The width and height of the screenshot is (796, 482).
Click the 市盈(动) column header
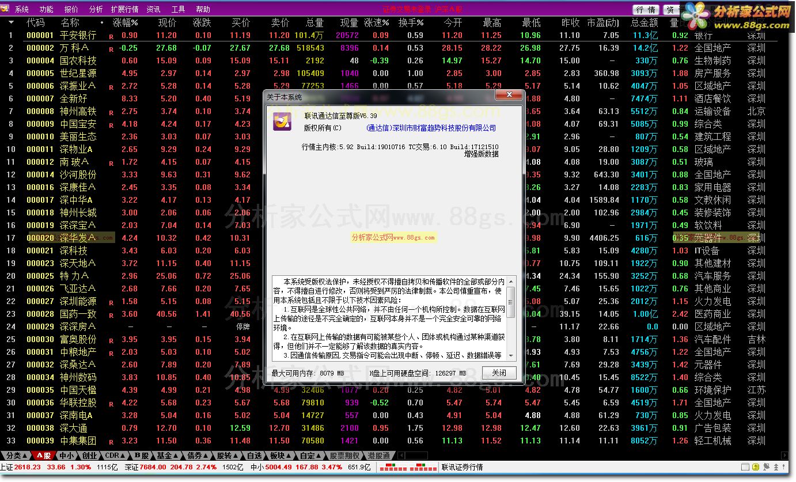[x=603, y=22]
